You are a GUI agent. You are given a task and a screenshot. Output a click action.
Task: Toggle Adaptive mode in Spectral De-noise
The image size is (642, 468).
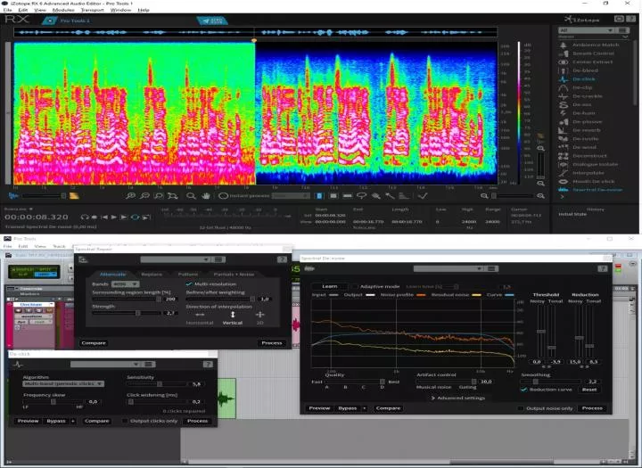[355, 286]
